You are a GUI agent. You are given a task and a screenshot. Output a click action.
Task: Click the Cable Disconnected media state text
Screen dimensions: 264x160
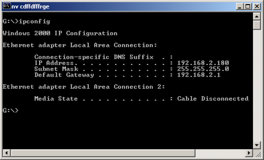point(213,99)
